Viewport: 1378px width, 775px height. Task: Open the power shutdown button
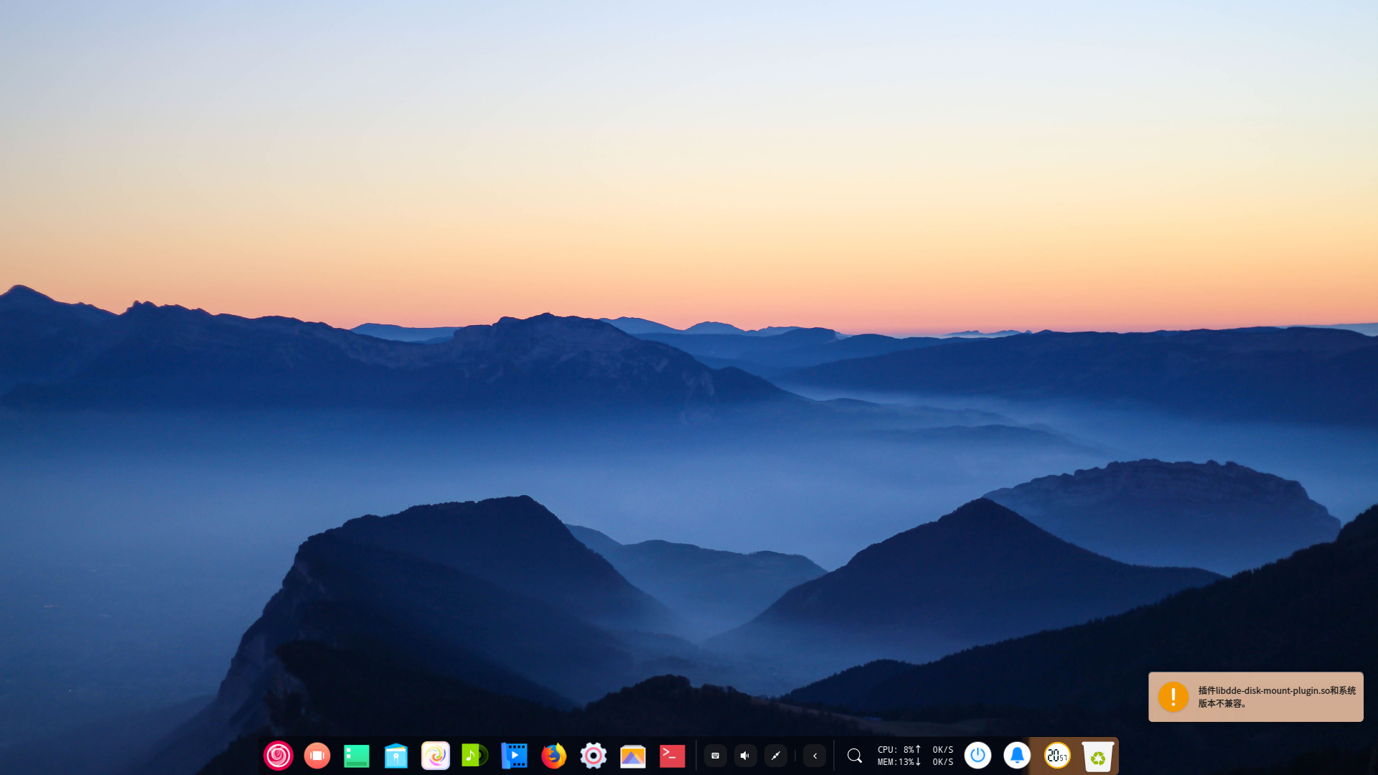click(x=978, y=756)
